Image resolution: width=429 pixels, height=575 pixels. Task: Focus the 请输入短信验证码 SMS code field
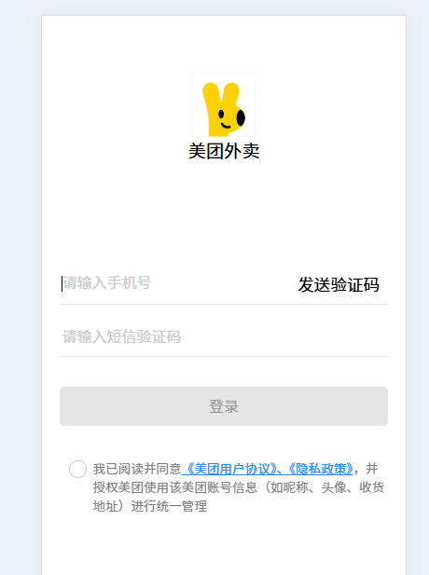coord(224,336)
